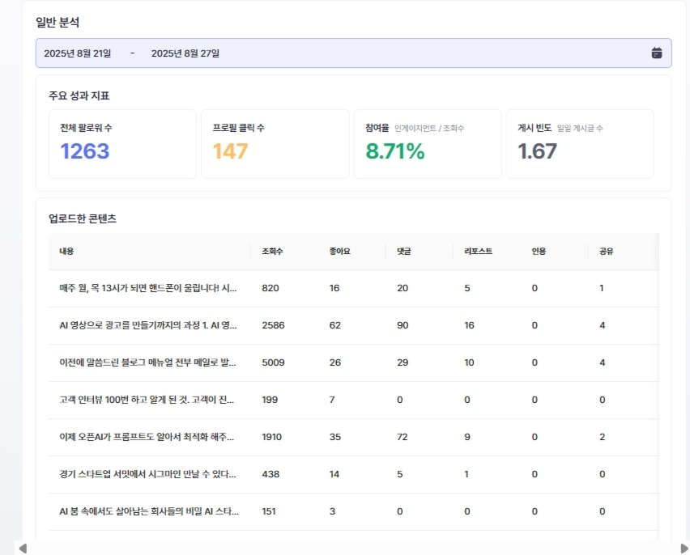This screenshot has width=690, height=555.
Task: Click the 일반 분석 heading
Action: (x=57, y=23)
